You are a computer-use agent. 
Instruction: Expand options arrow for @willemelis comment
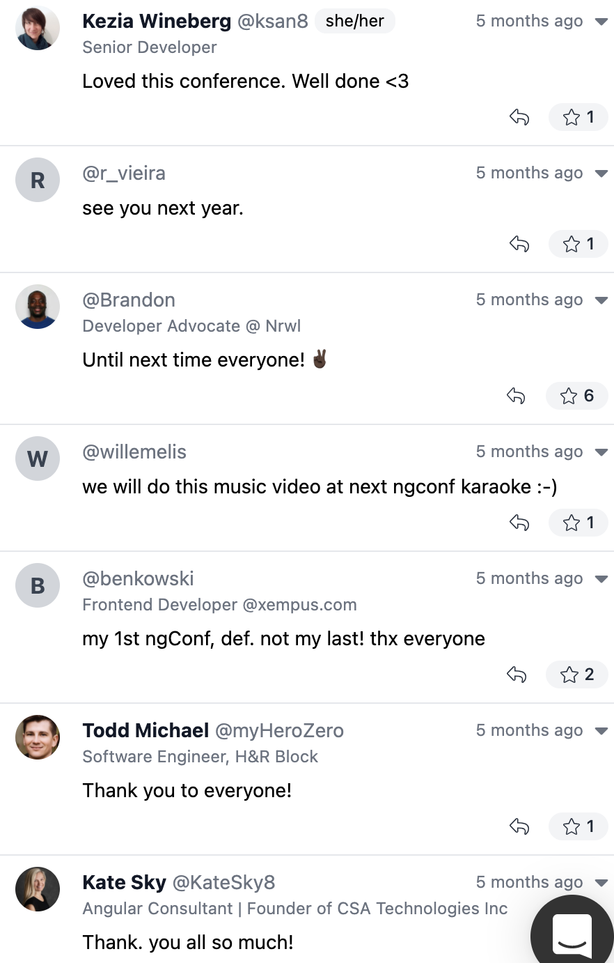click(x=601, y=452)
